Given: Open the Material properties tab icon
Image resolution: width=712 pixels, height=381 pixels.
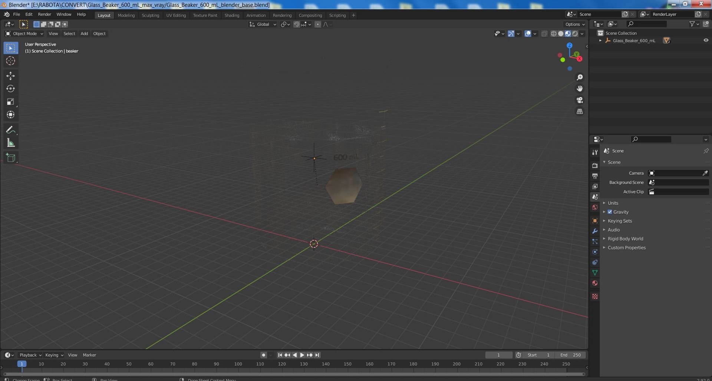Looking at the screenshot, I should (595, 283).
